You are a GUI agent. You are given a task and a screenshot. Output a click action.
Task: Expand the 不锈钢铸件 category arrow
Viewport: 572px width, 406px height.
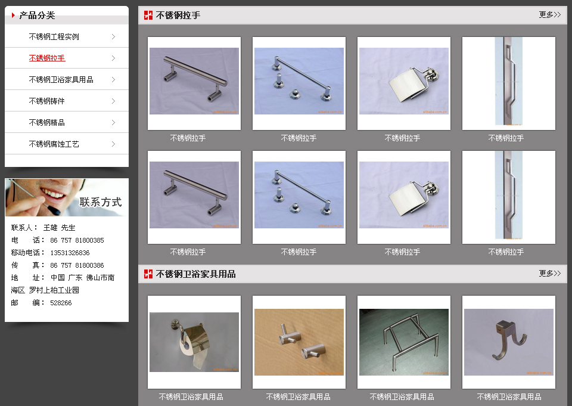(x=113, y=101)
